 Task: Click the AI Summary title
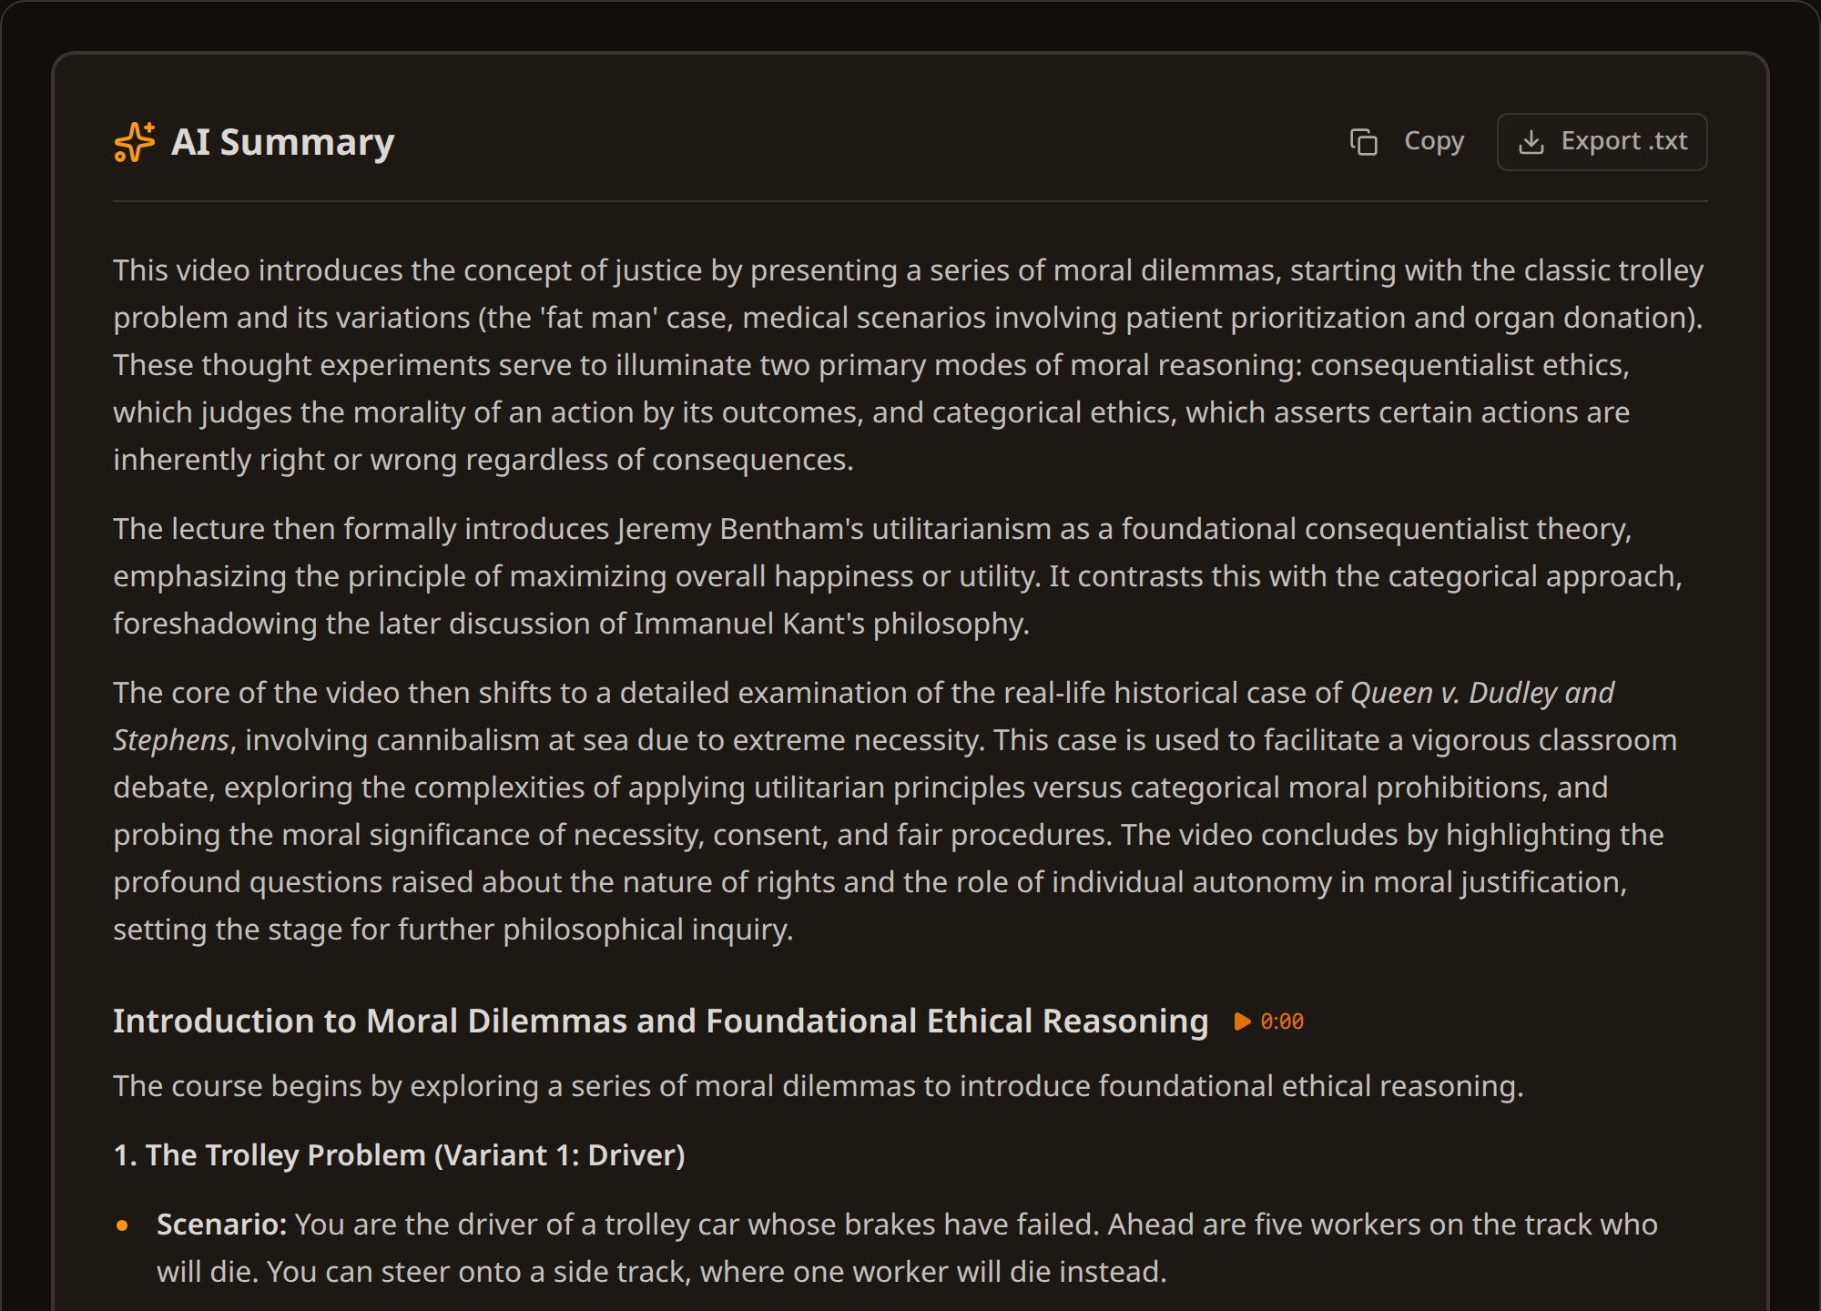[283, 142]
